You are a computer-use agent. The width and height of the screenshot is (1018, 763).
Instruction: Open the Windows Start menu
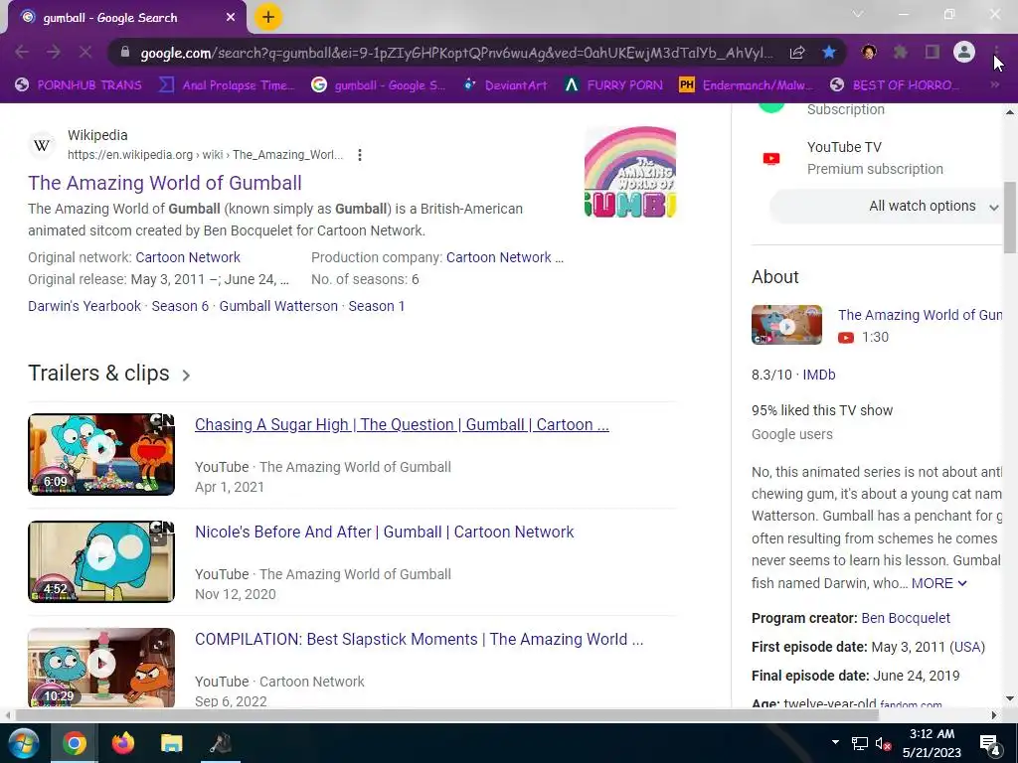coord(24,743)
